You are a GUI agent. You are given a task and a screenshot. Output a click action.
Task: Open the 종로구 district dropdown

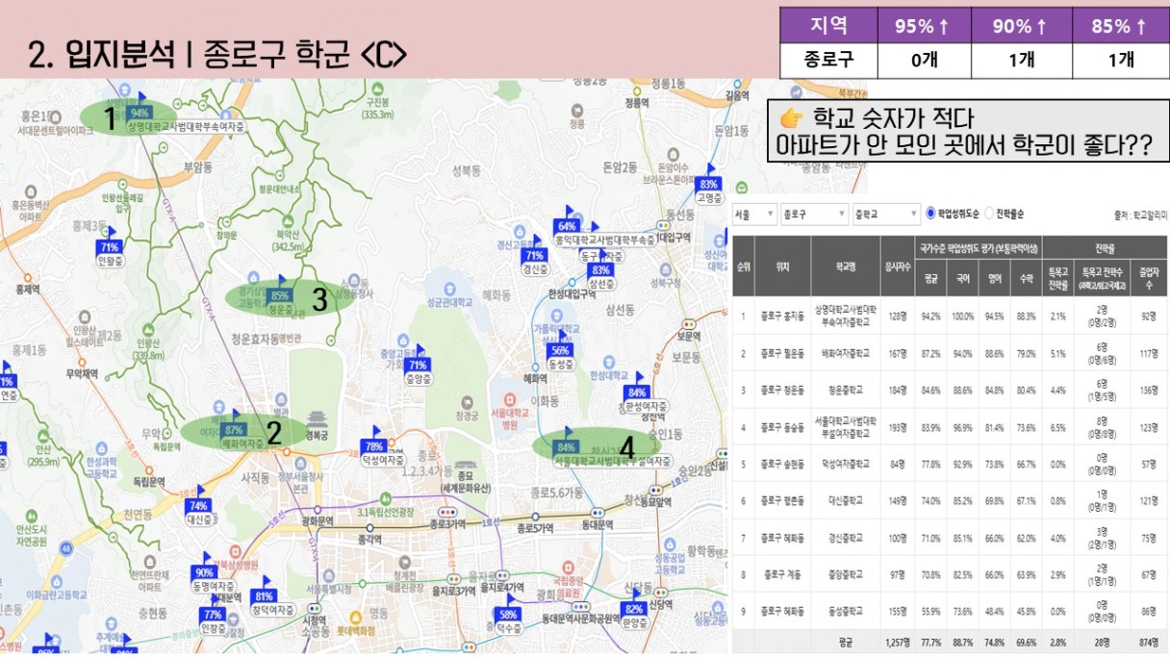[x=814, y=214]
